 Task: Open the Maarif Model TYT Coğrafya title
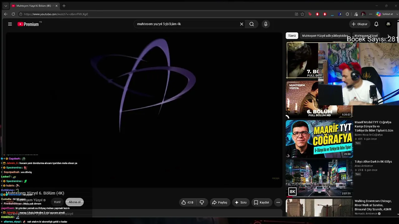tap(374, 126)
